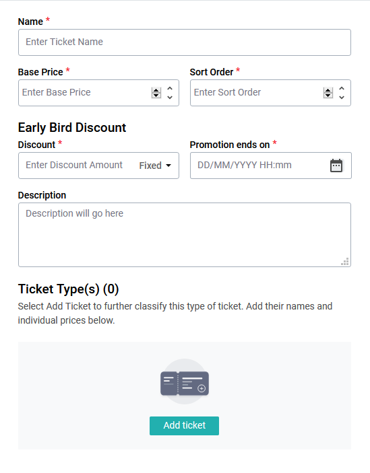
Task: Click the Ticket Type(s) (0) heading
Action: tap(68, 289)
